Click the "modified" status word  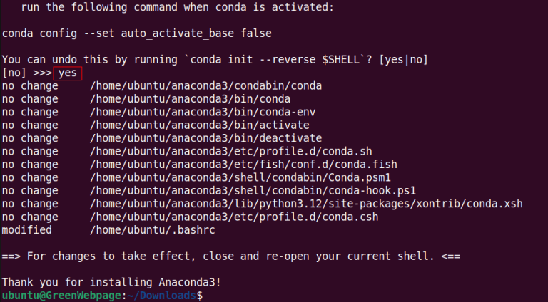point(27,229)
